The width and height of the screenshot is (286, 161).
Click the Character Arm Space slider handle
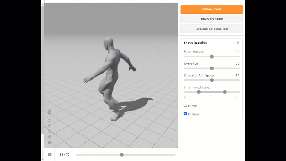tap(212, 80)
